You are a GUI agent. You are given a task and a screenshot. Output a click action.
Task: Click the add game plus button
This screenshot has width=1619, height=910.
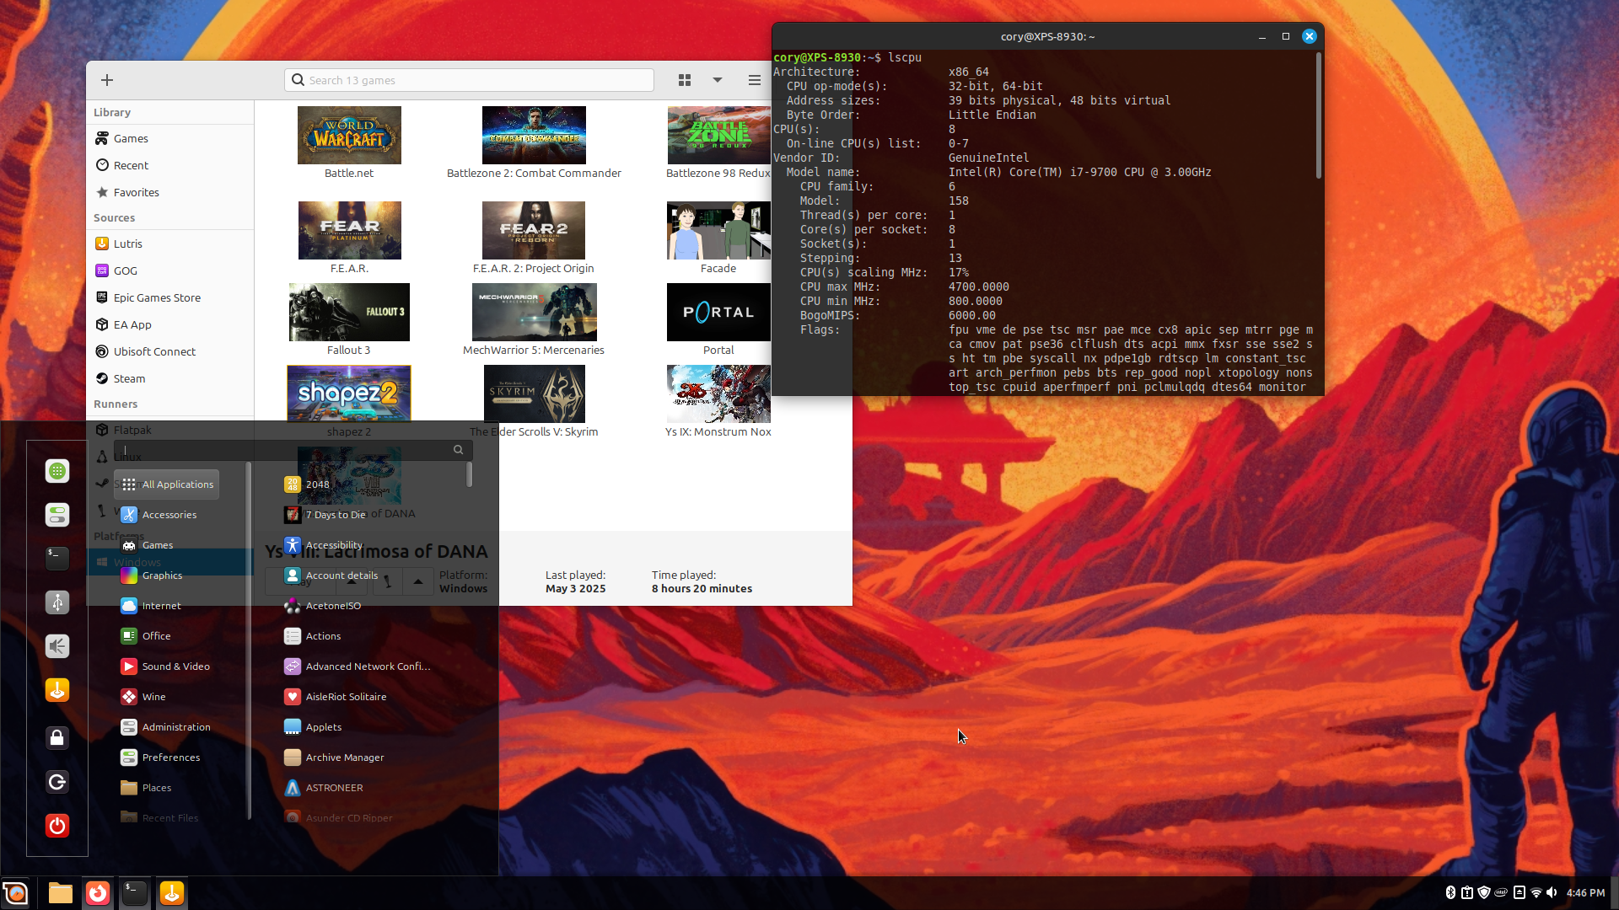tap(107, 80)
